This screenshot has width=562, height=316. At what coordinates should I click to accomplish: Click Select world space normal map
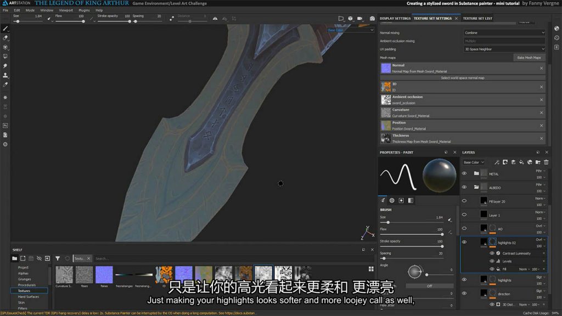(462, 78)
